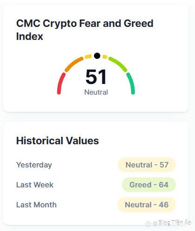Click the Neutral label under 51
Viewport: 195px width, 231px height.
click(96, 92)
